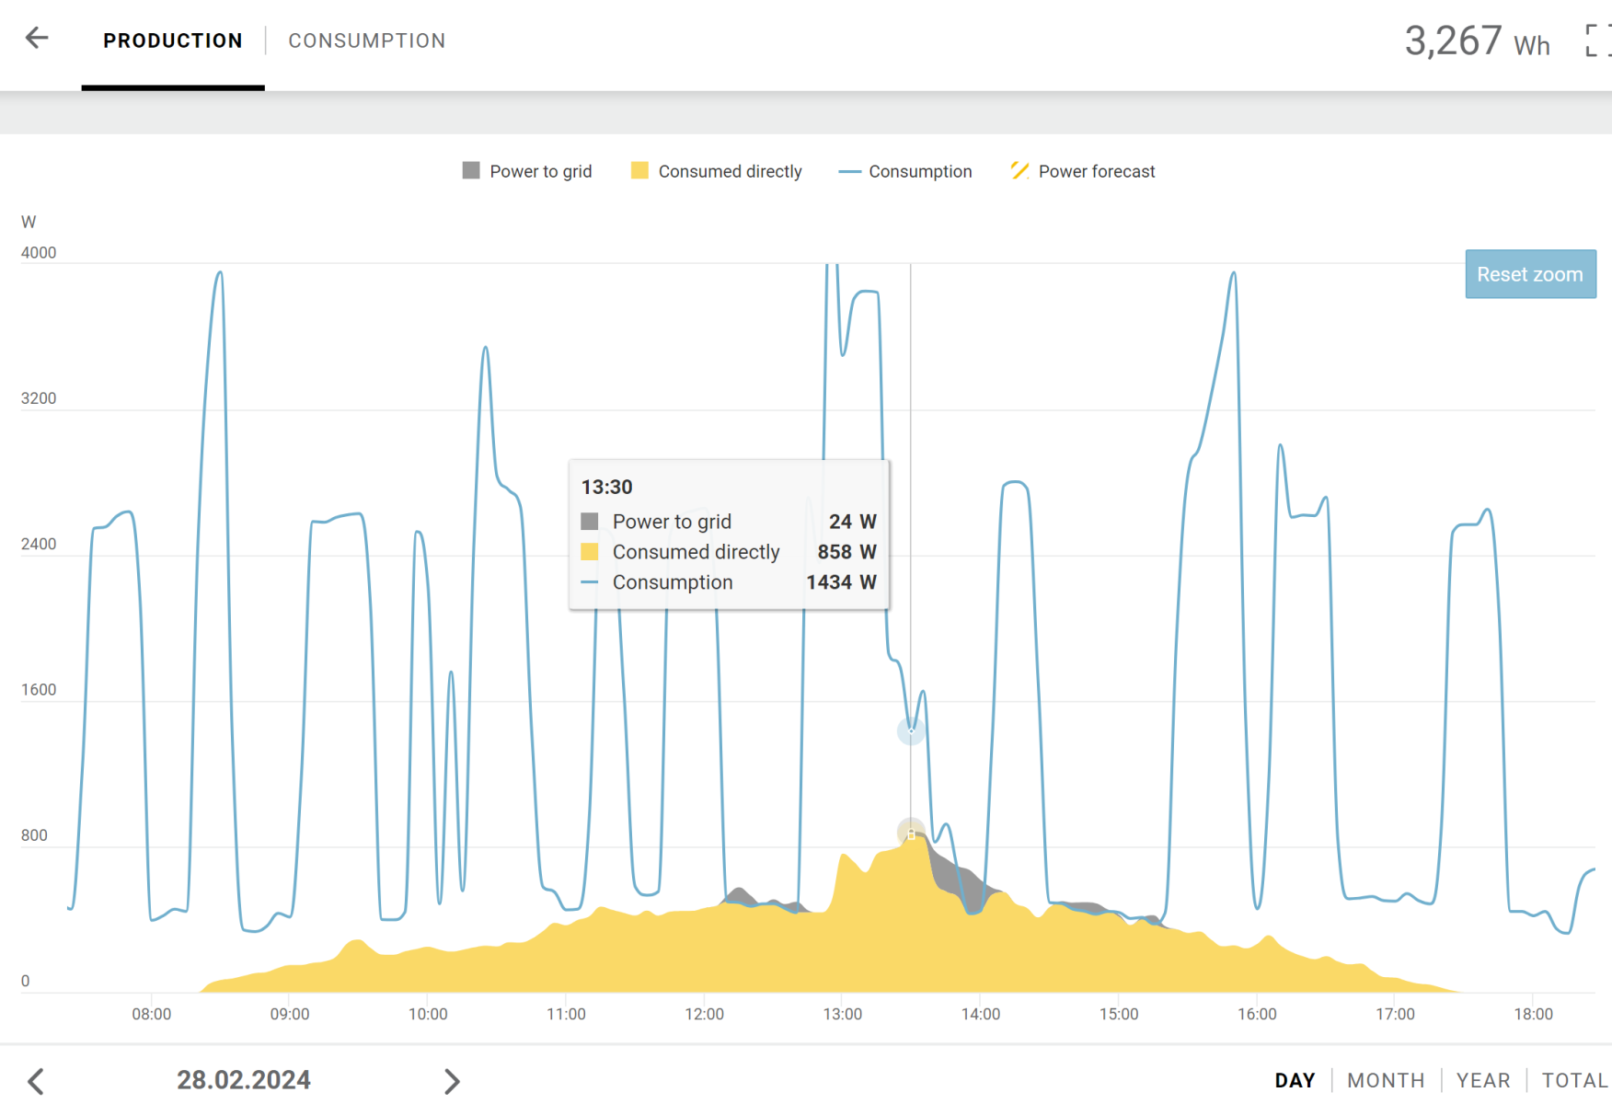Click yellow Consumed directly legend square
The image size is (1612, 1104).
[639, 171]
